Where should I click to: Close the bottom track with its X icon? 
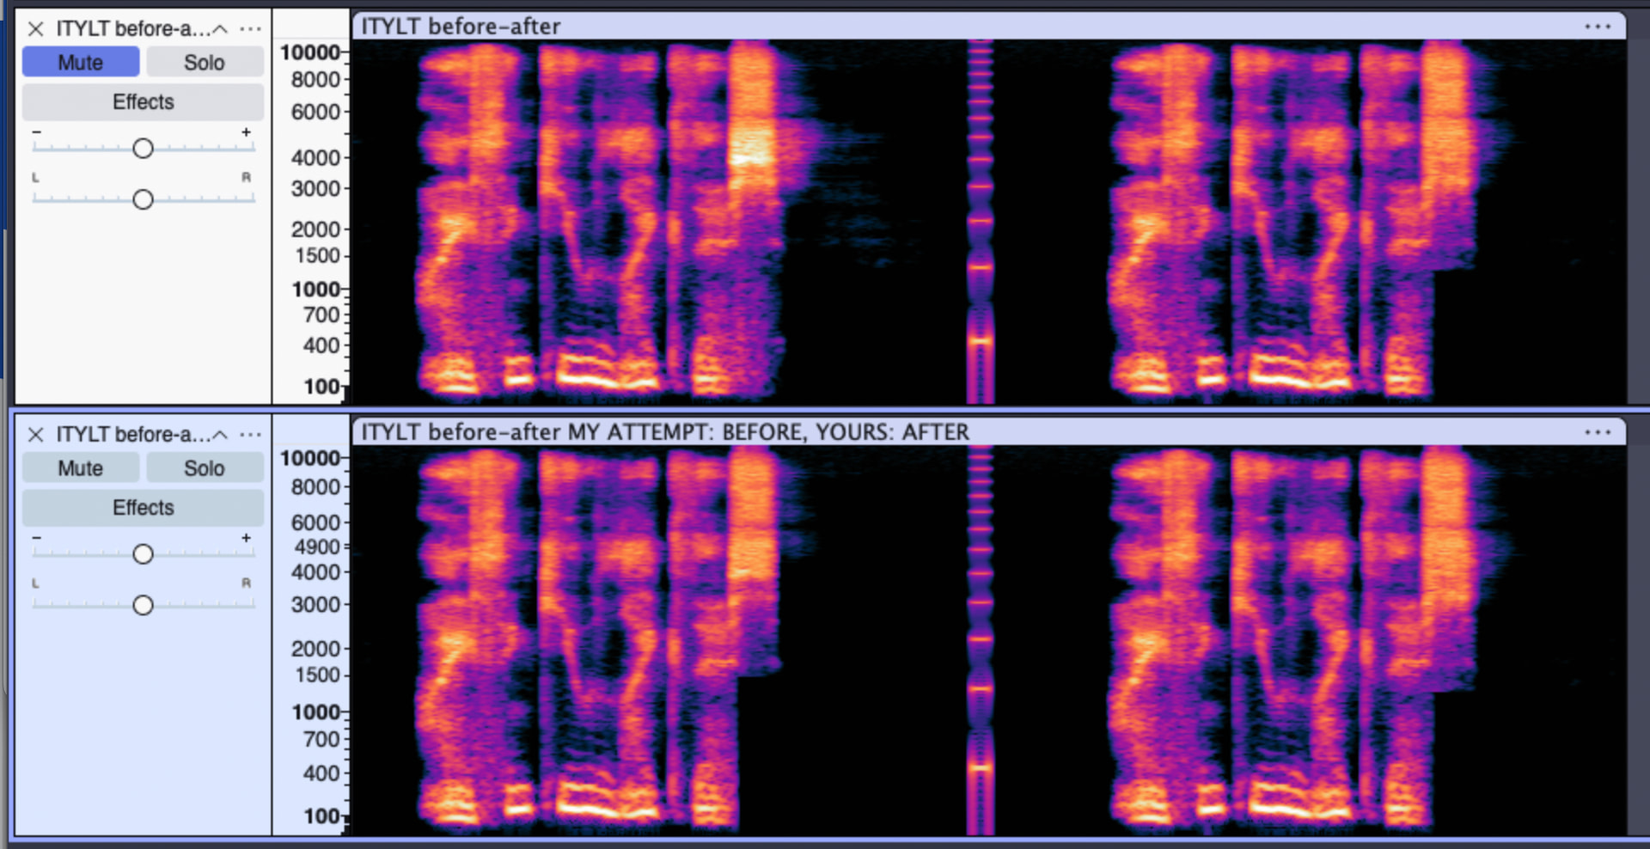35,435
